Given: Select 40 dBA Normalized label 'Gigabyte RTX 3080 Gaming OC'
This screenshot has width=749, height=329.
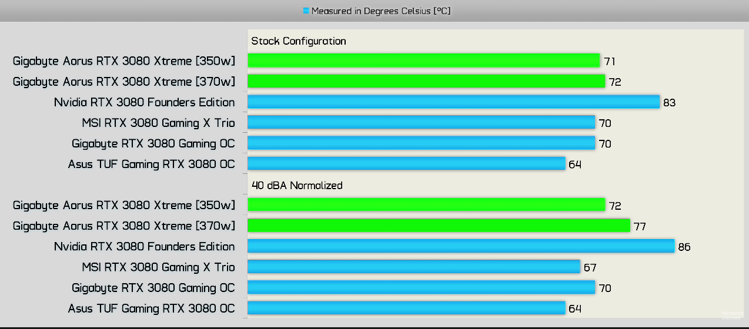Looking at the screenshot, I should [x=153, y=288].
